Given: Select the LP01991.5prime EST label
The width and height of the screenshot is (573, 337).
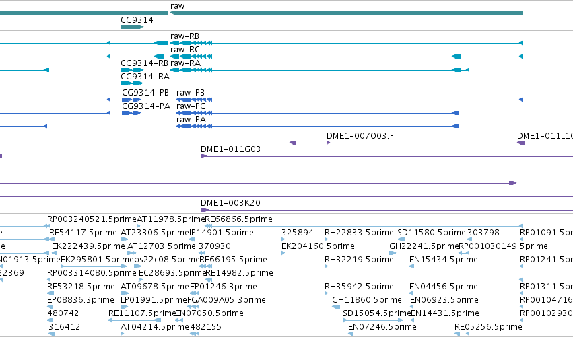Looking at the screenshot, I should coord(154,300).
